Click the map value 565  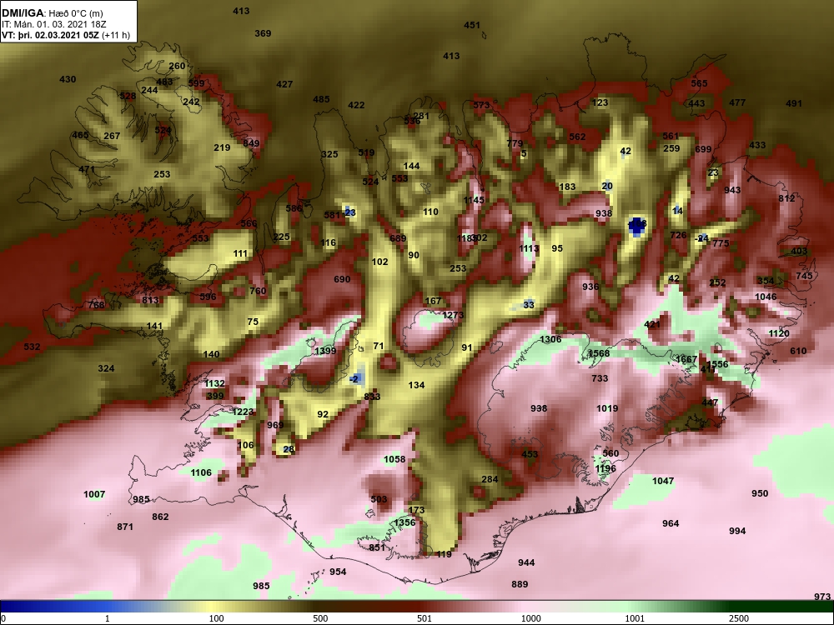click(x=700, y=83)
